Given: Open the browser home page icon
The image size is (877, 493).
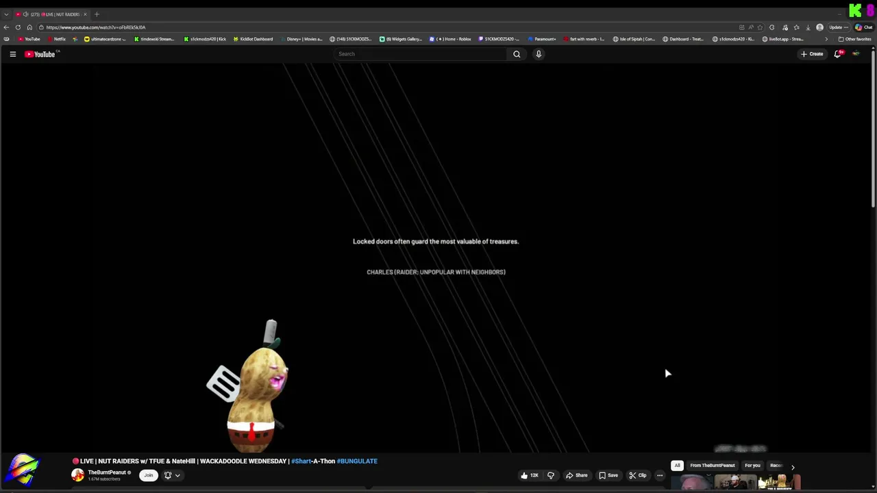Looking at the screenshot, I should [29, 27].
